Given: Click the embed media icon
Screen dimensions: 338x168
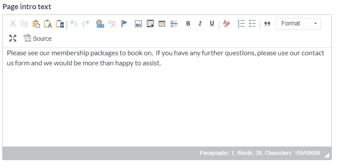Looking at the screenshot, I should click(150, 23).
